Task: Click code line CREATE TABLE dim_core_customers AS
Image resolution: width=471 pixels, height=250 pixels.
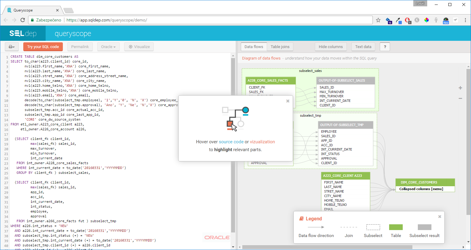Action: 44,57
